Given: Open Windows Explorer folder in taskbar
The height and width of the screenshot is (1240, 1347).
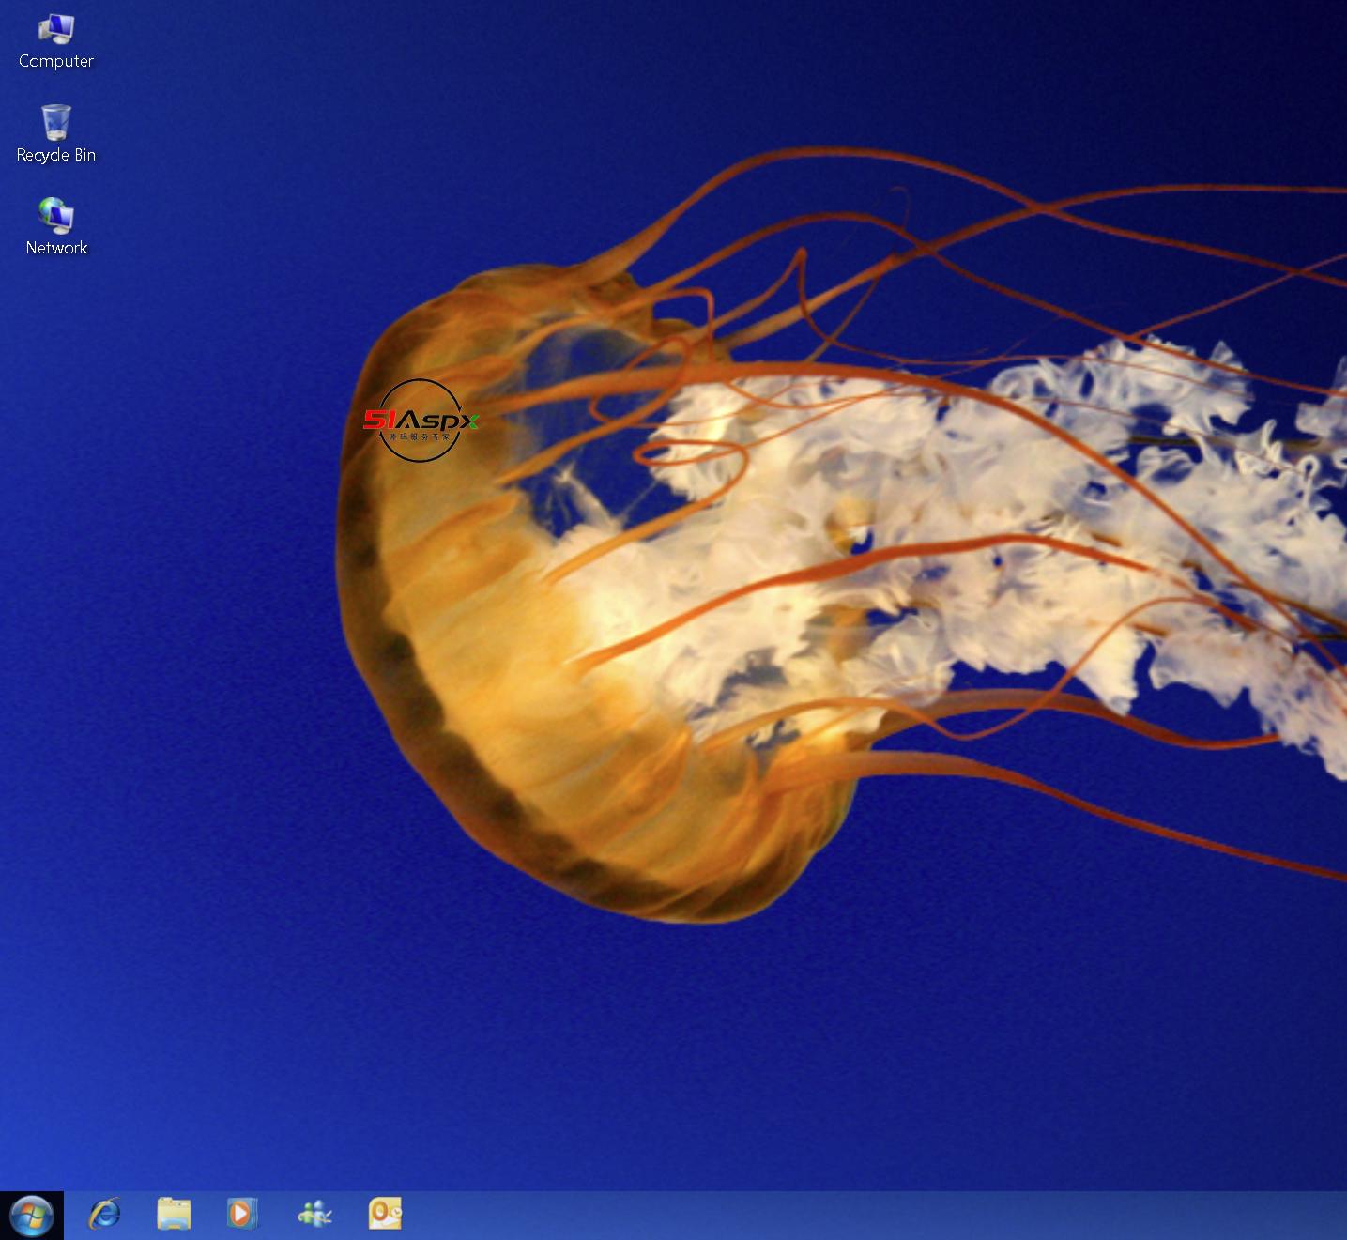Looking at the screenshot, I should pyautogui.click(x=174, y=1214).
